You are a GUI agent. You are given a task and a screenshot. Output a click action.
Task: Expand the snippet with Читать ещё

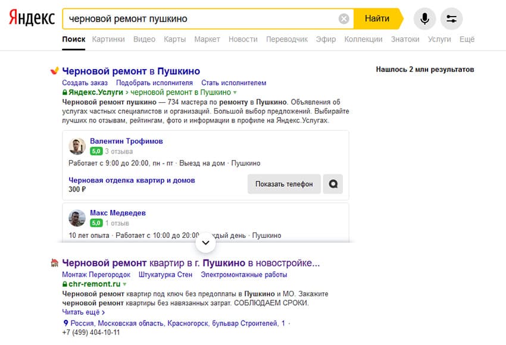pos(83,312)
